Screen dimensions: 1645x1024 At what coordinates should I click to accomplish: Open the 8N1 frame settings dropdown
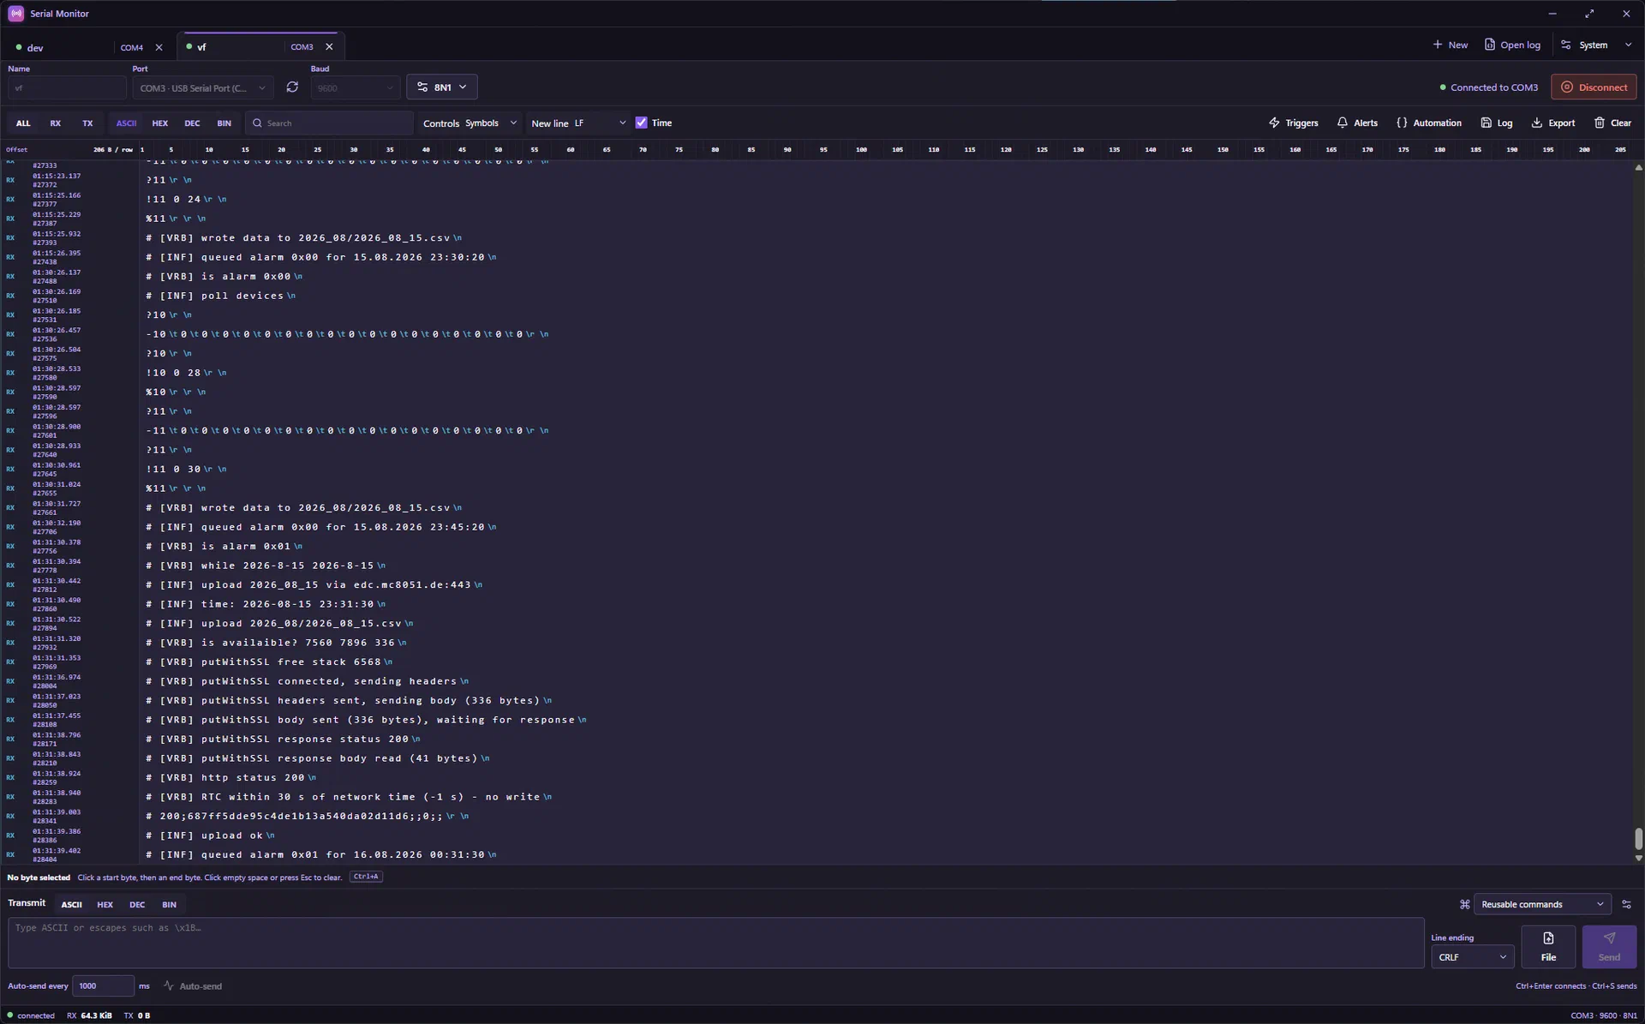pos(442,87)
